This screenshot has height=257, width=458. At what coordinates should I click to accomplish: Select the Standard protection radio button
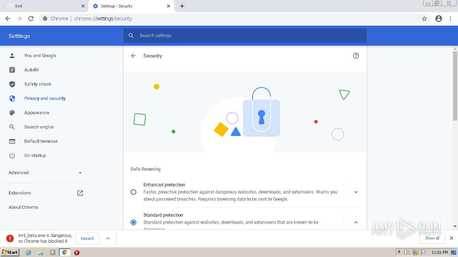click(x=133, y=222)
